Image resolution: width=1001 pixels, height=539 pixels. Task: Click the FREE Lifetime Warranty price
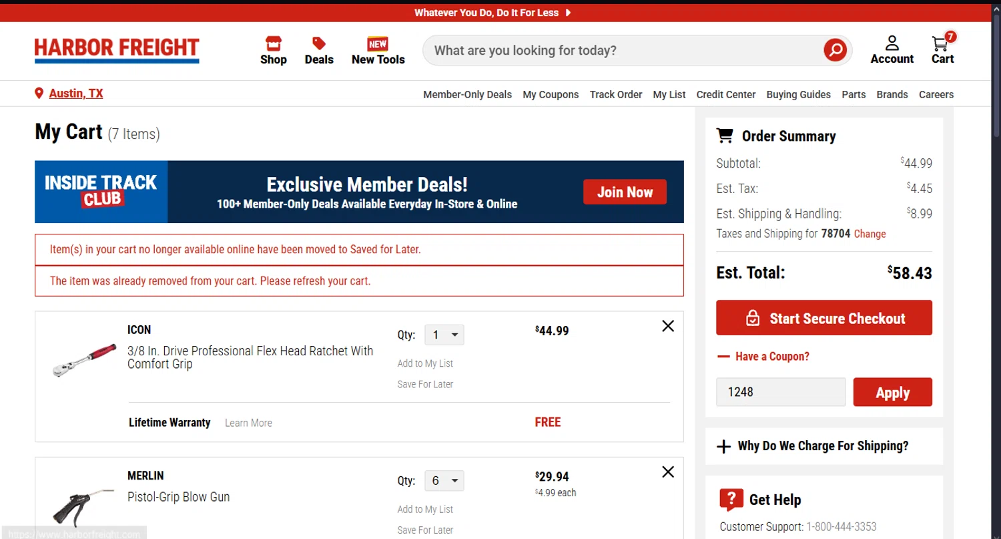click(x=548, y=422)
